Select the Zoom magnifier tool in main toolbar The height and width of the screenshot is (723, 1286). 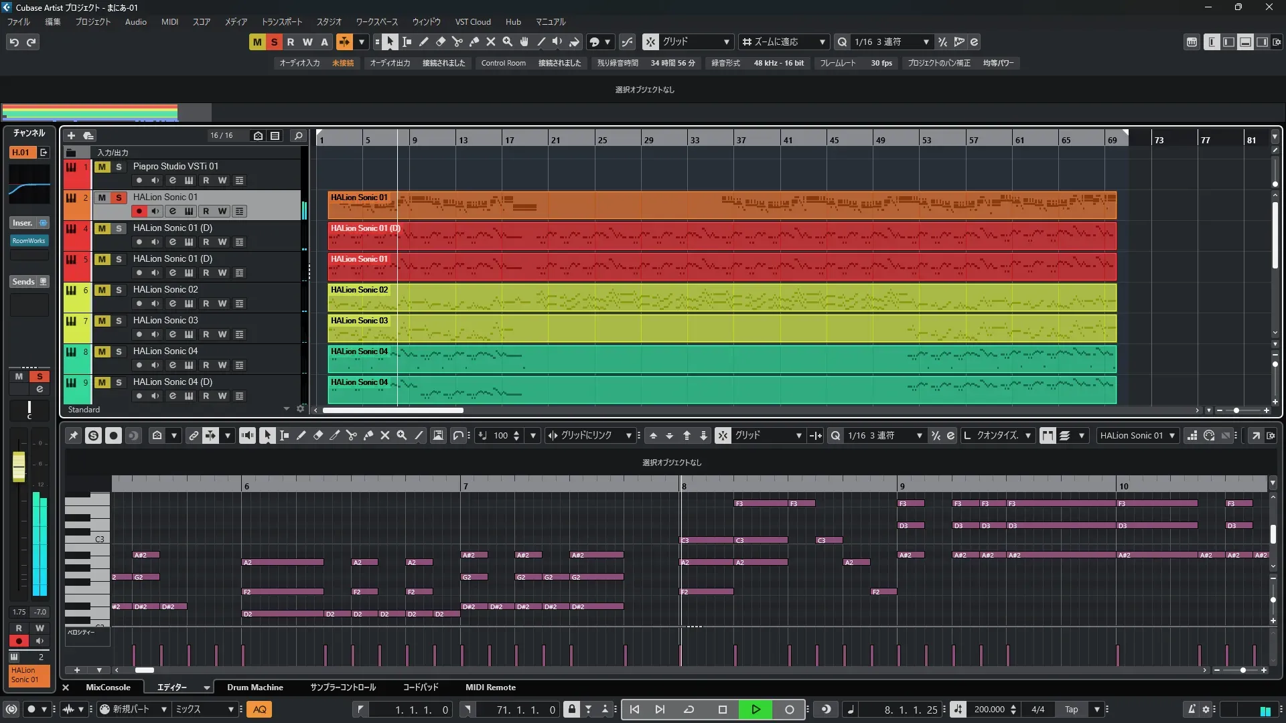point(508,42)
